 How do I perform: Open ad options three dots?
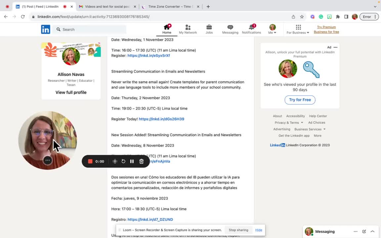(336, 47)
